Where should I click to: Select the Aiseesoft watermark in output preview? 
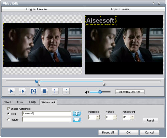[x=101, y=21]
